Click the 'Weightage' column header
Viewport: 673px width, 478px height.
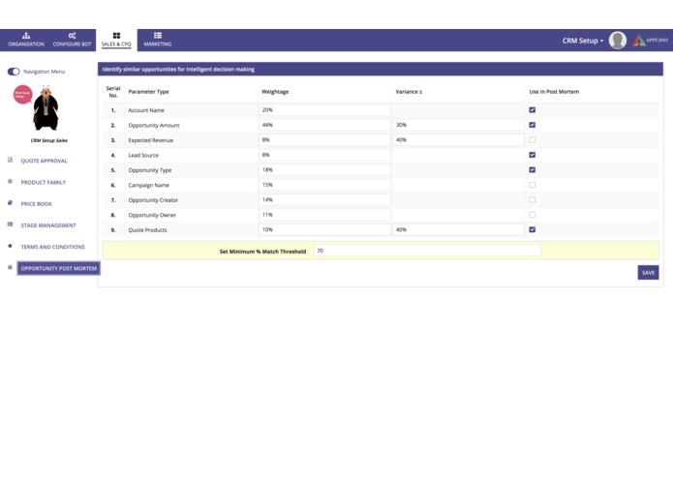pos(275,92)
